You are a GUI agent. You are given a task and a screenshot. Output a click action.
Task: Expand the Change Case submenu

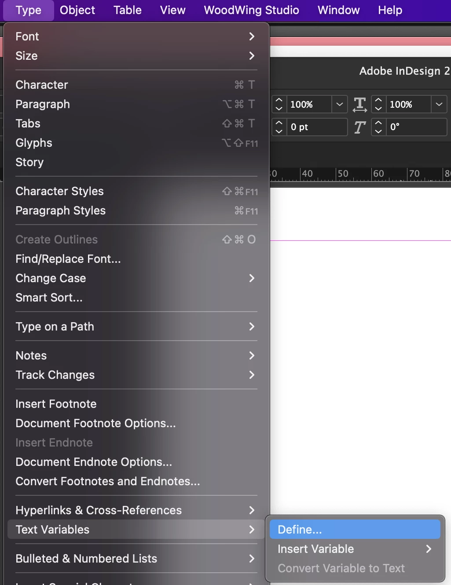click(136, 278)
